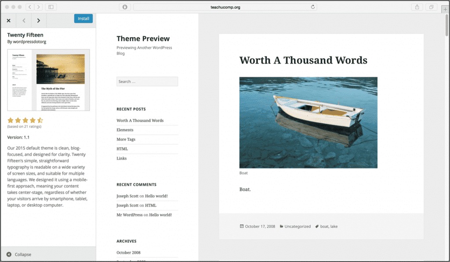
Task: Open a new tab with the plus icon
Action: (445, 9)
